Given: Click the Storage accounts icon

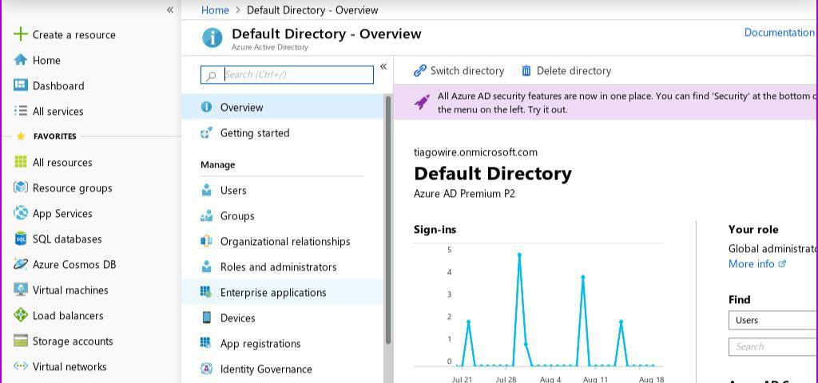Looking at the screenshot, I should tap(20, 341).
